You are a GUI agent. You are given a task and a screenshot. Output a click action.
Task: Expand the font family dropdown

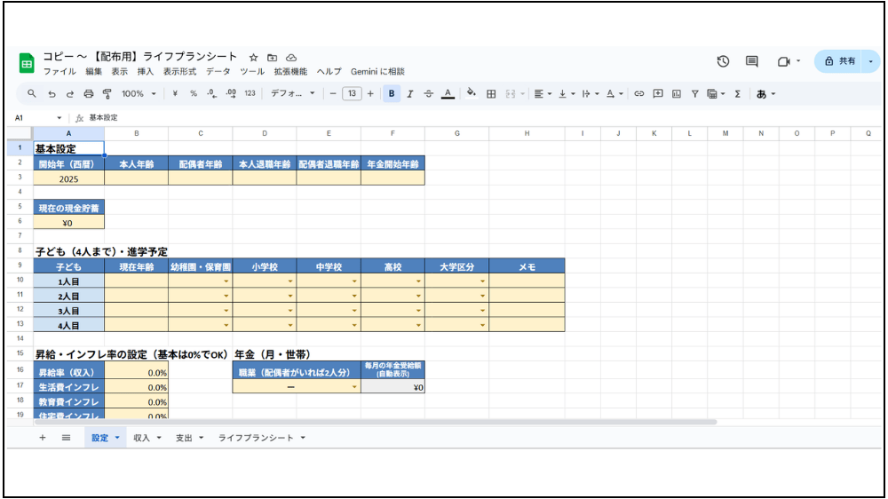tap(292, 93)
